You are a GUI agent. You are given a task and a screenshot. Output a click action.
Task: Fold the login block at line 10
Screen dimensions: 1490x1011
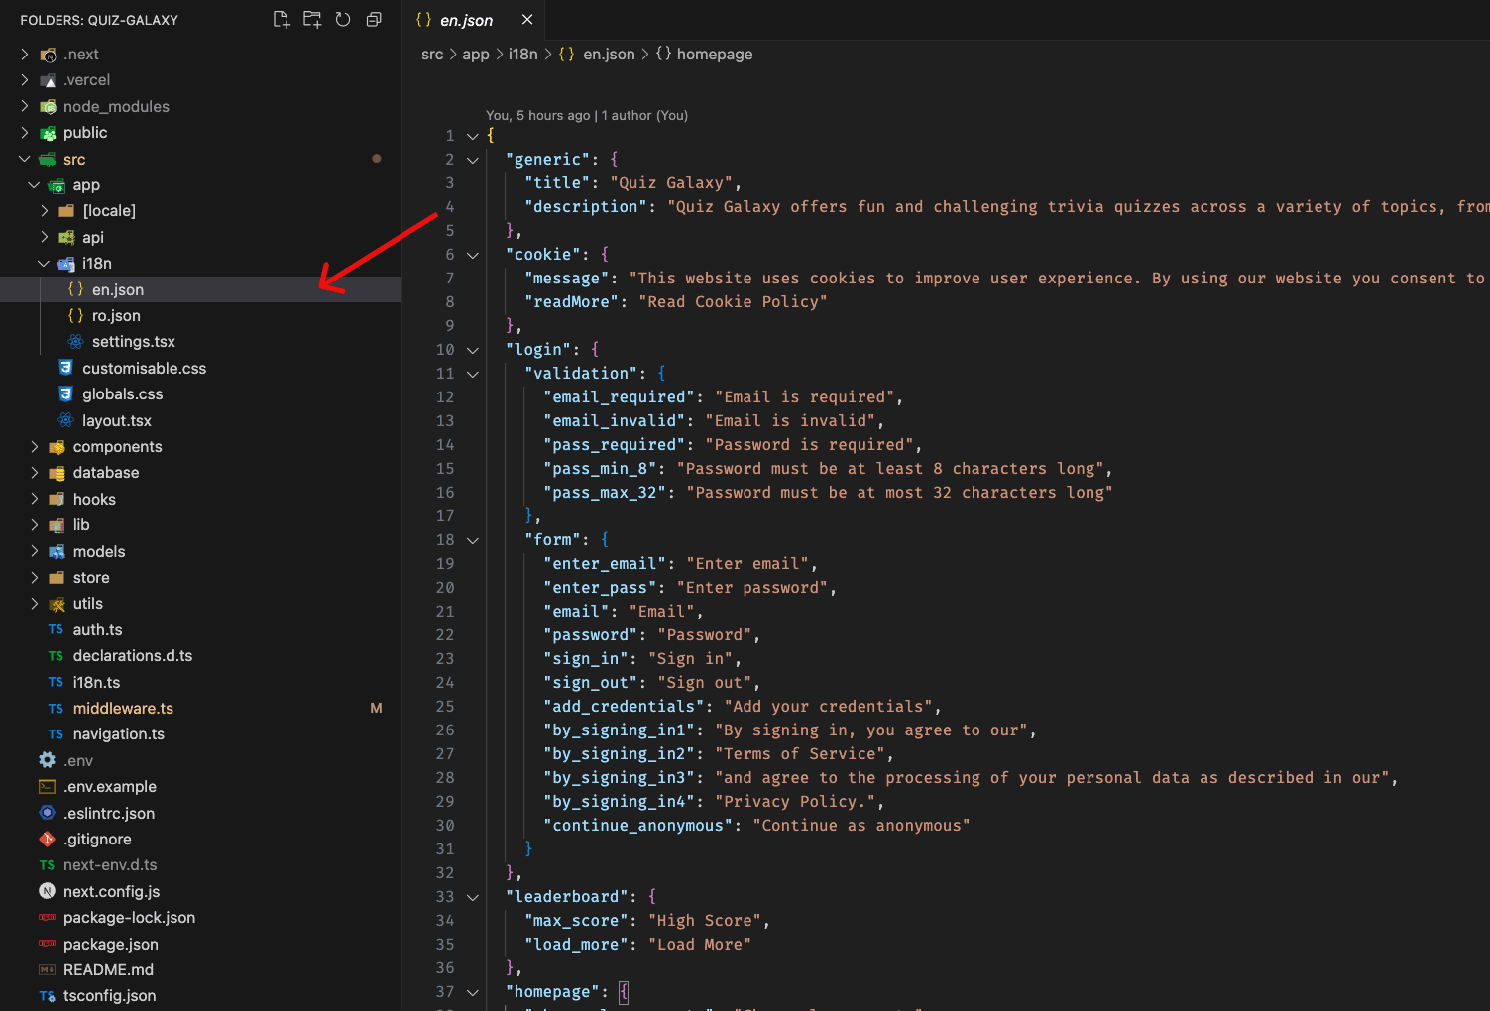click(473, 350)
